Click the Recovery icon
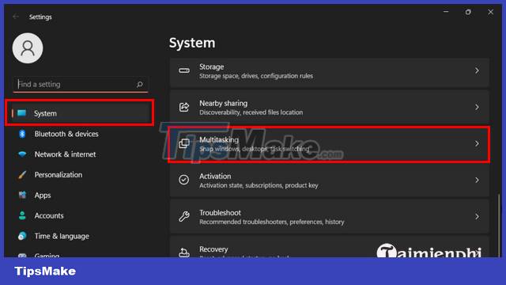The height and width of the screenshot is (285, 506). click(x=184, y=252)
